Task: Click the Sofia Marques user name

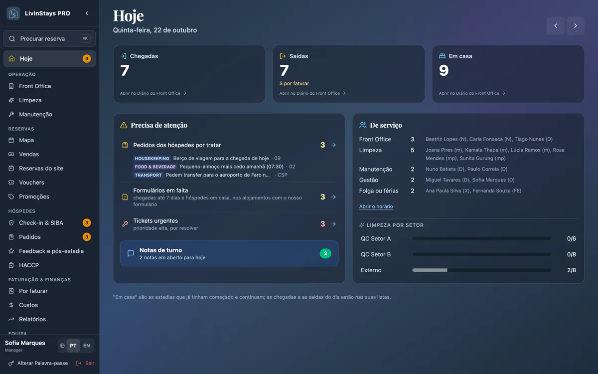Action: 25,343
